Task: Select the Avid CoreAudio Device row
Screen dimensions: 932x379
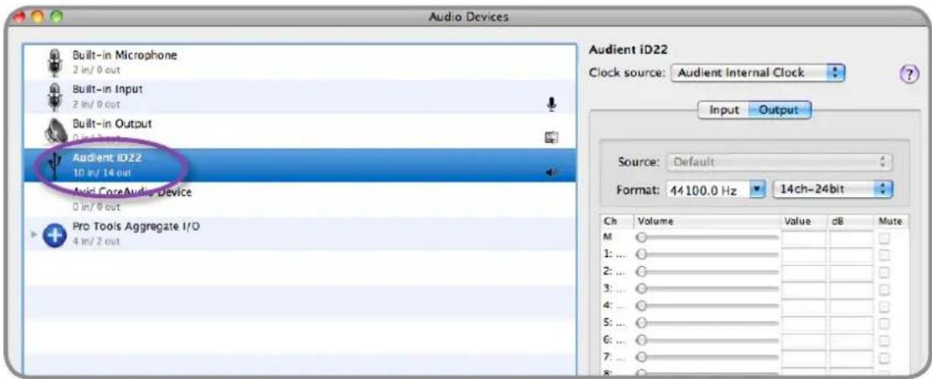Action: click(x=300, y=199)
